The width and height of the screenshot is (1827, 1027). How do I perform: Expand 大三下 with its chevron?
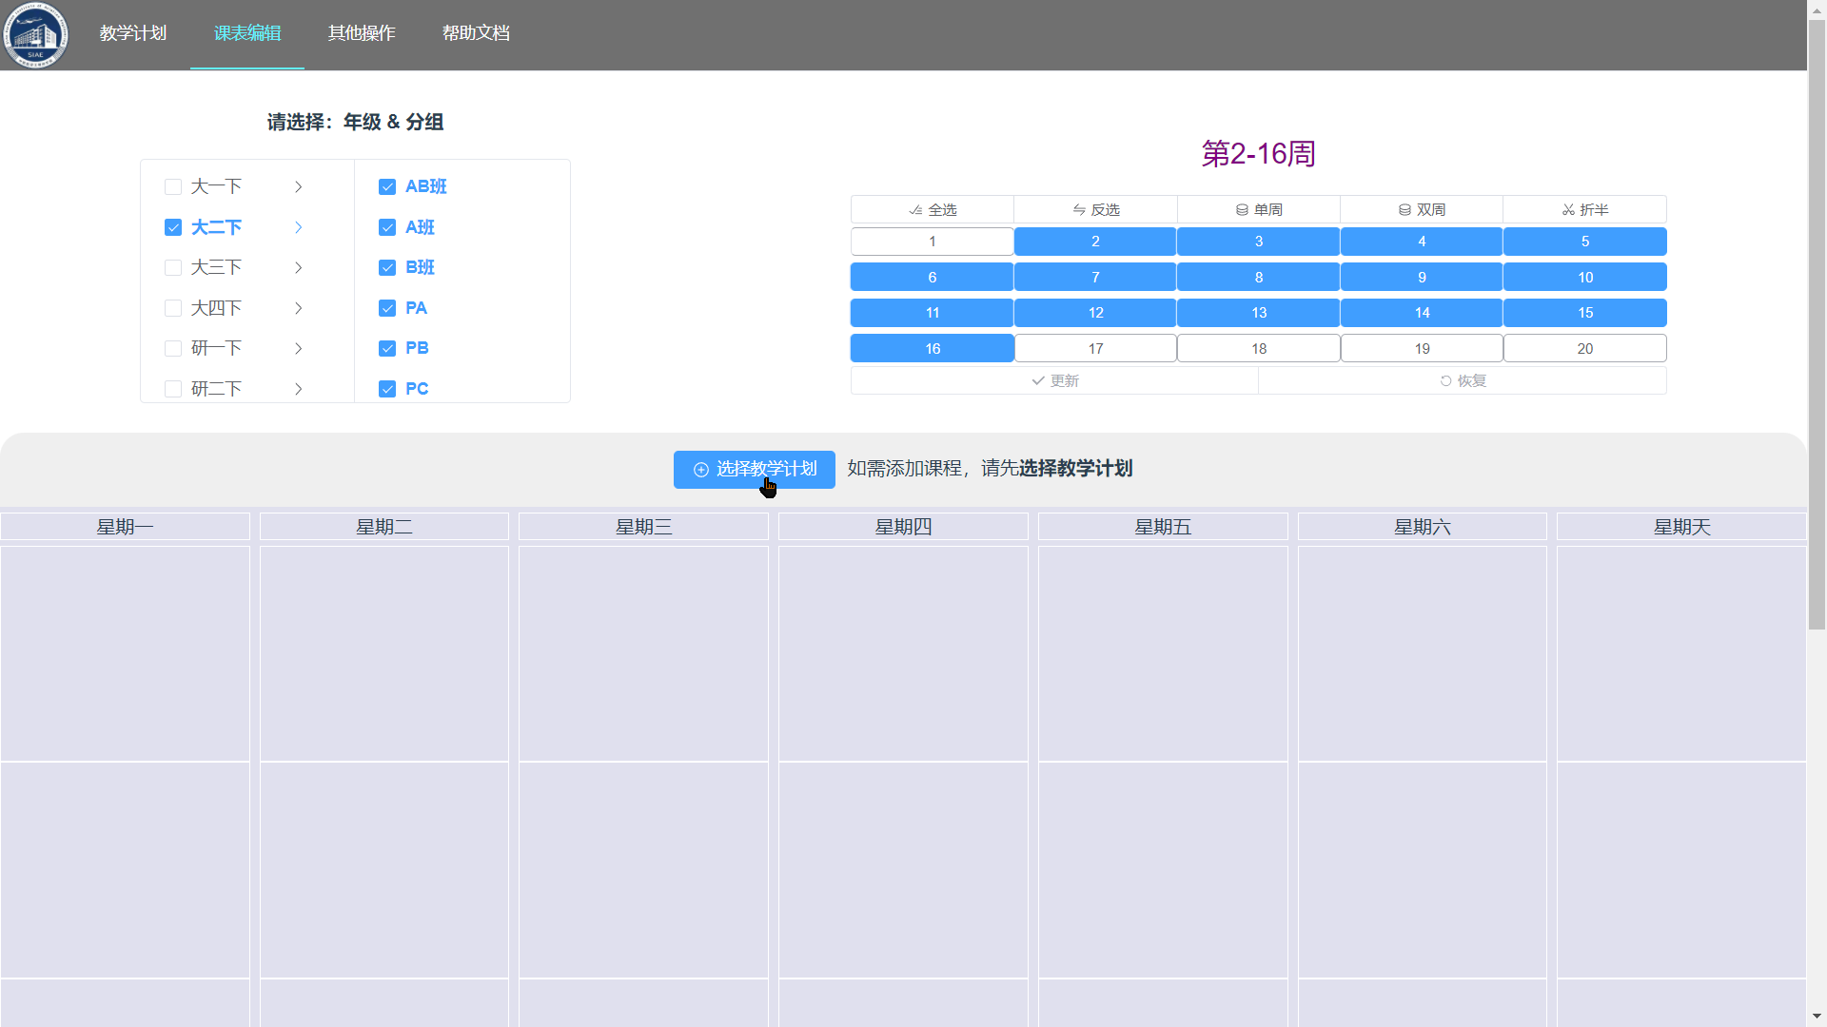pos(299,268)
